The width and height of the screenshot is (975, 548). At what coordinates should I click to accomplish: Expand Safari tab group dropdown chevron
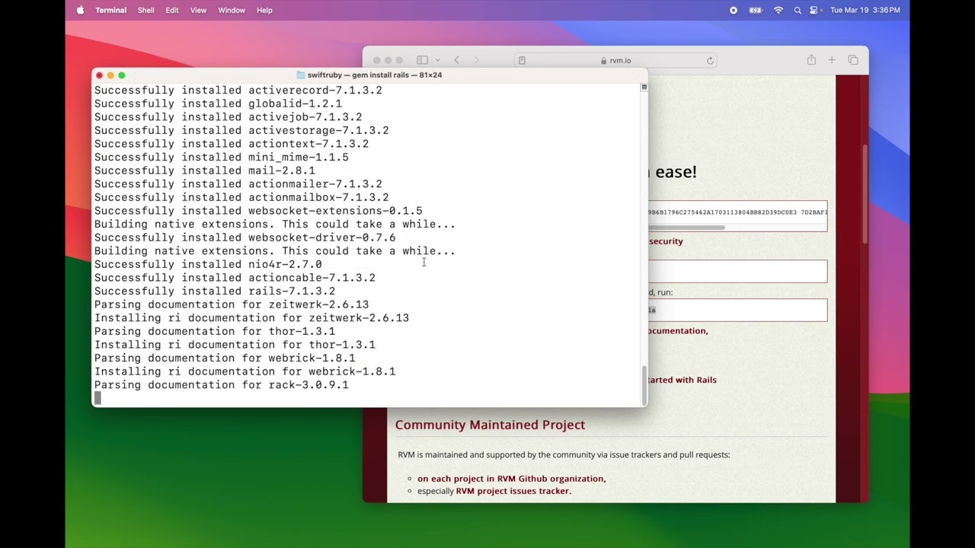(x=437, y=60)
